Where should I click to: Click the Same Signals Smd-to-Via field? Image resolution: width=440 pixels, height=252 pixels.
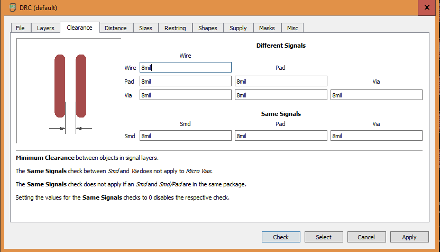(376, 136)
